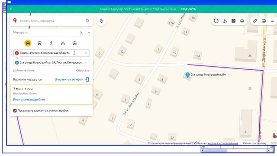
Task: Select the ruler measurement tool
Action: (255, 21)
